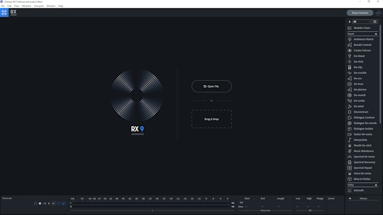Open the Dialogue Isolate module icon
The height and width of the screenshot is (215, 383).
click(x=350, y=129)
